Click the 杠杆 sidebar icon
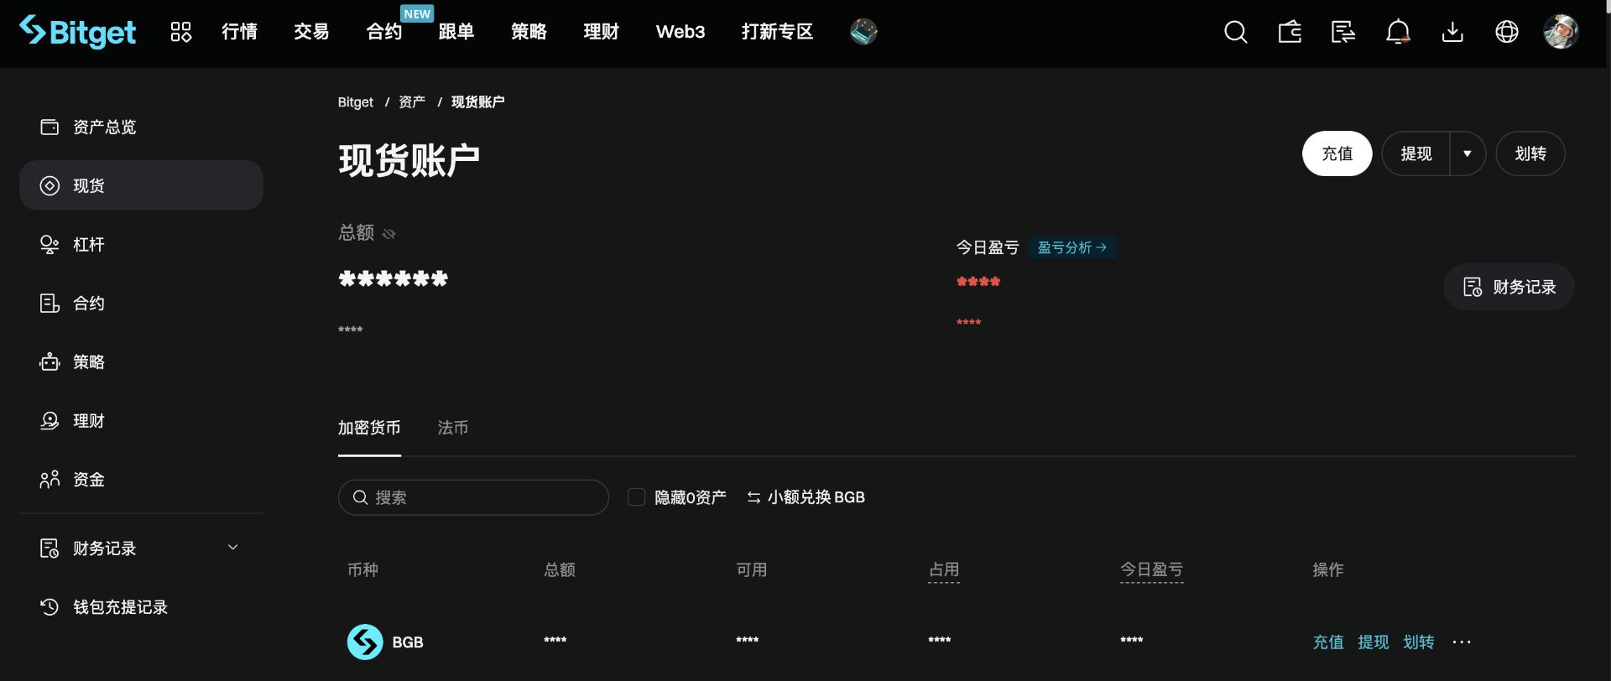 pos(50,244)
